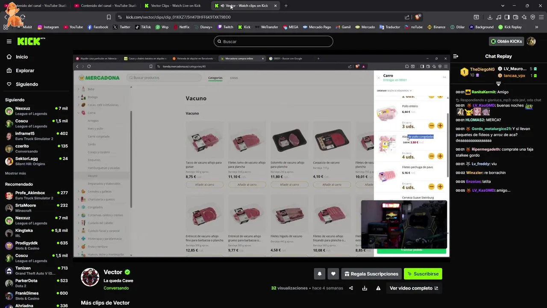Open Traductor bookmark
547x308 pixels.
coord(389,27)
